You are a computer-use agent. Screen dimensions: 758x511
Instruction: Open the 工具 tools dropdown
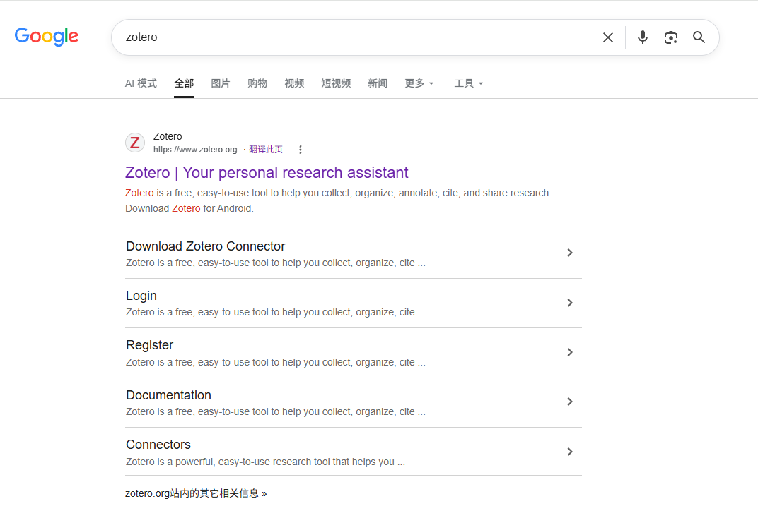point(468,83)
